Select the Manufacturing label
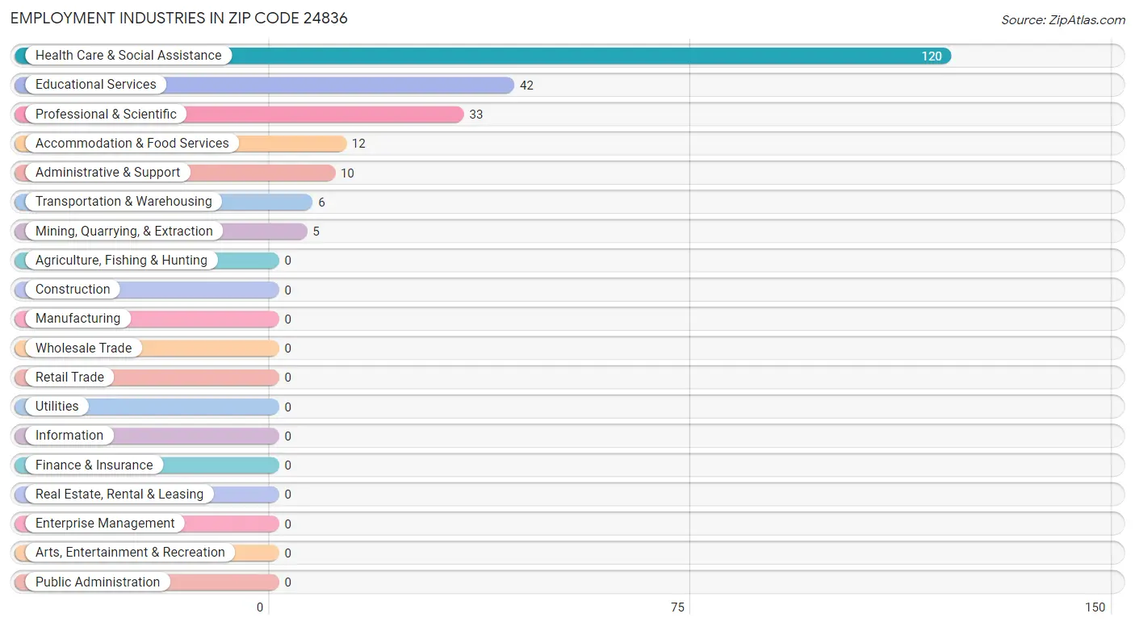The image size is (1135, 626). [x=77, y=319]
